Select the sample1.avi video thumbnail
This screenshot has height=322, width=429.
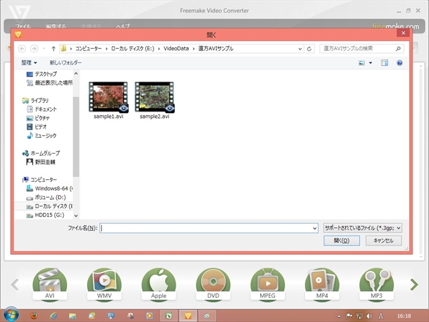(108, 98)
